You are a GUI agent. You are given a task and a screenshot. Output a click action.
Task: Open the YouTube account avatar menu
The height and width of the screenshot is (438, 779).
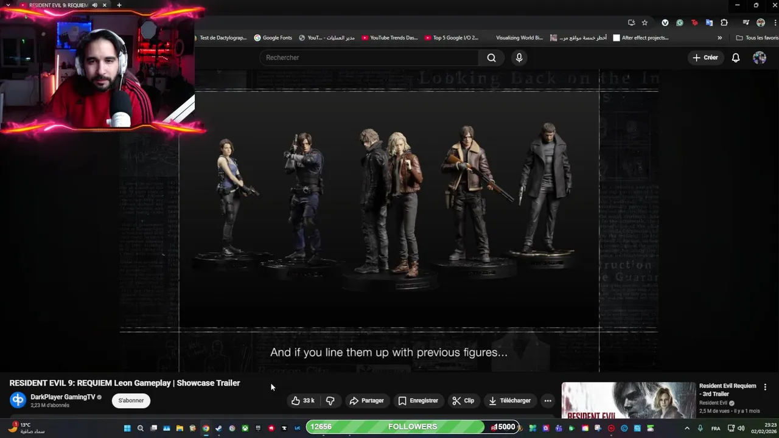760,58
